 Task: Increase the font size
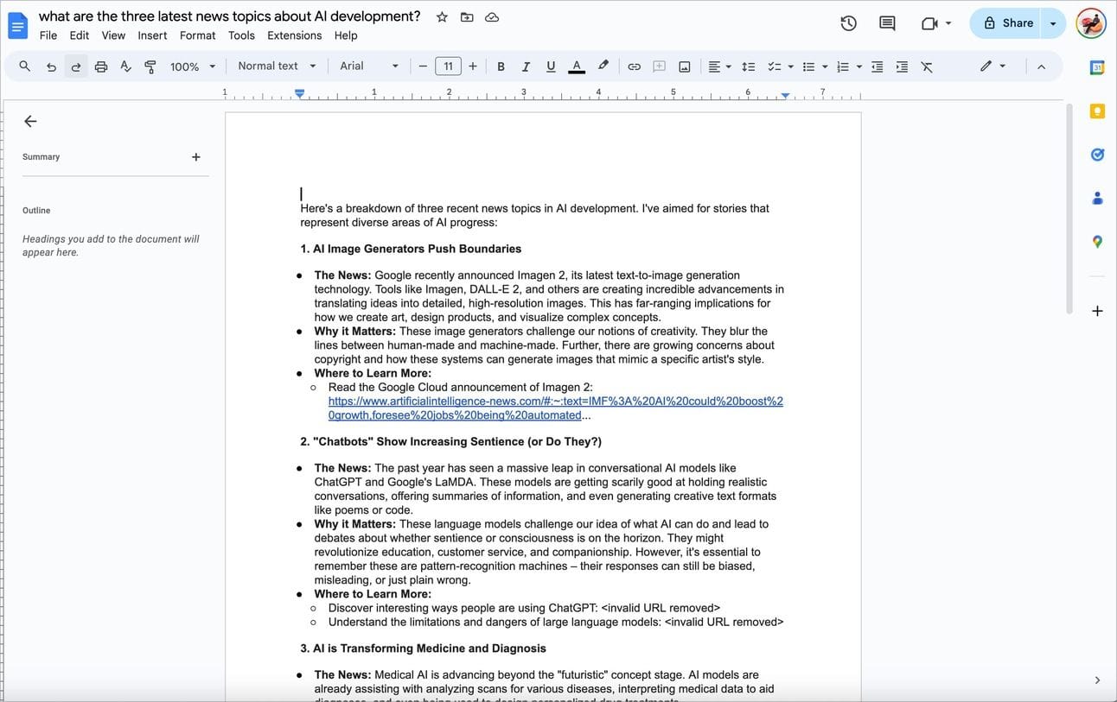click(473, 66)
